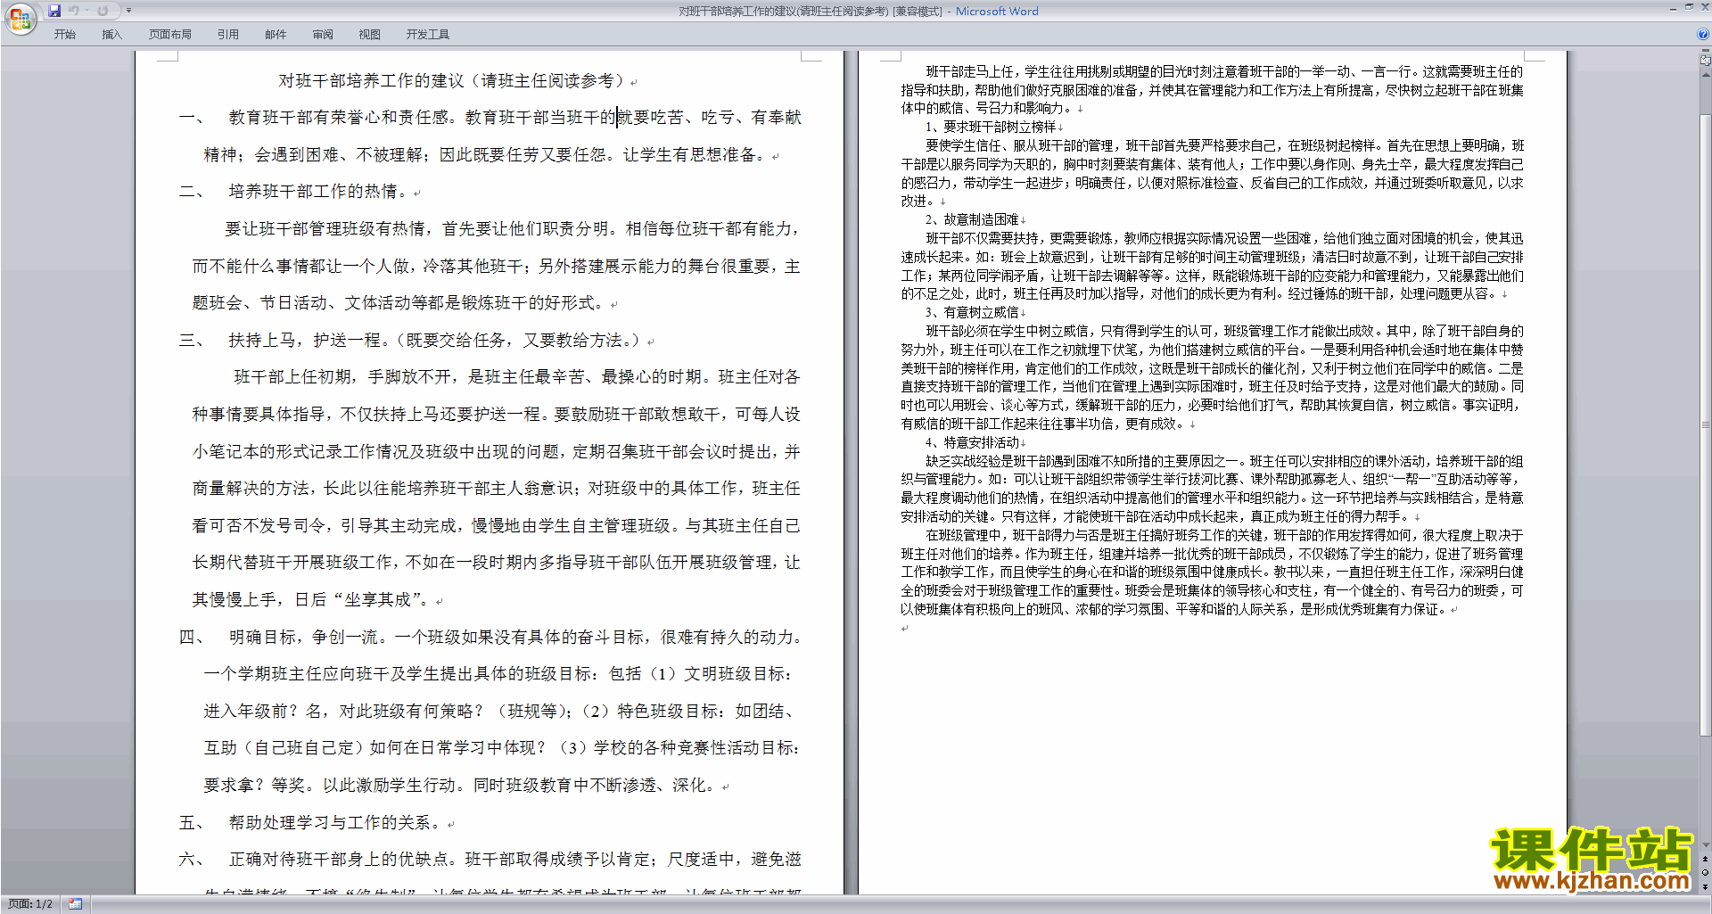The width and height of the screenshot is (1712, 914).
Task: Click heading 五、帮助处理学习与工作的关系
Action: click(x=311, y=823)
